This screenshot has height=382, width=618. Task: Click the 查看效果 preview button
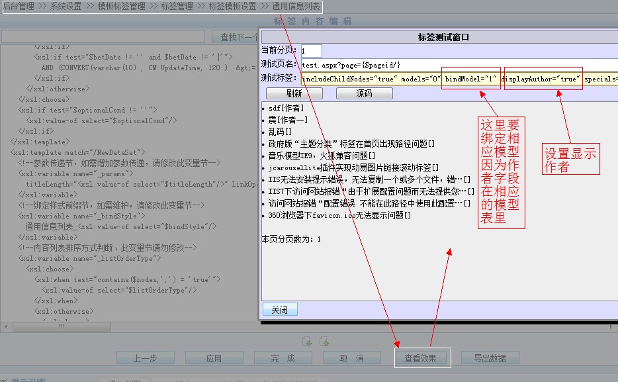[422, 358]
